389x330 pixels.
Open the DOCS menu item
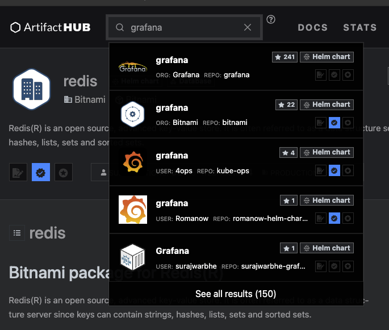[x=312, y=27]
